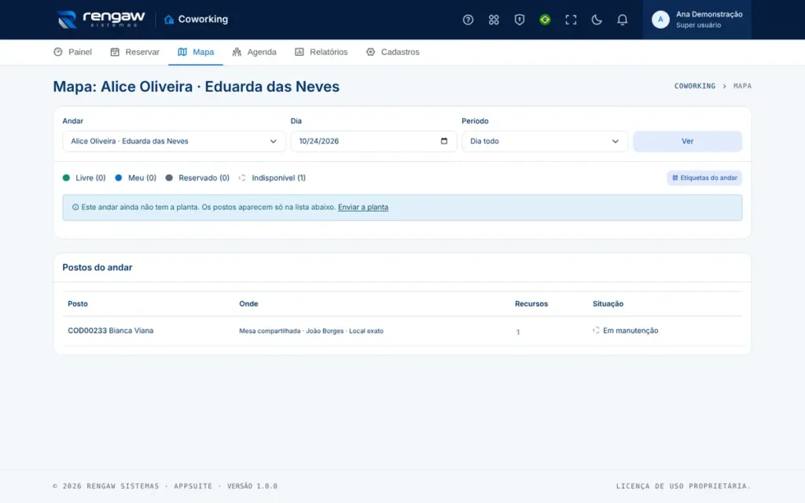Screen dimensions: 805x503
Task: Click the Enviar a planta link
Action: click(x=363, y=207)
